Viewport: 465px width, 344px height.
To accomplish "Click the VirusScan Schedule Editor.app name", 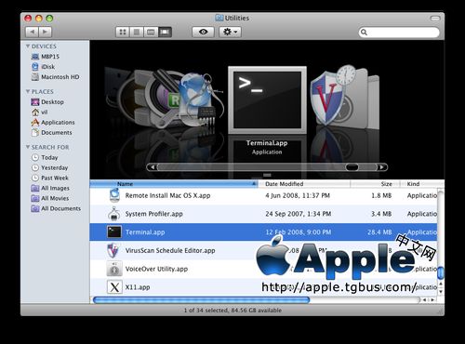I will [170, 250].
